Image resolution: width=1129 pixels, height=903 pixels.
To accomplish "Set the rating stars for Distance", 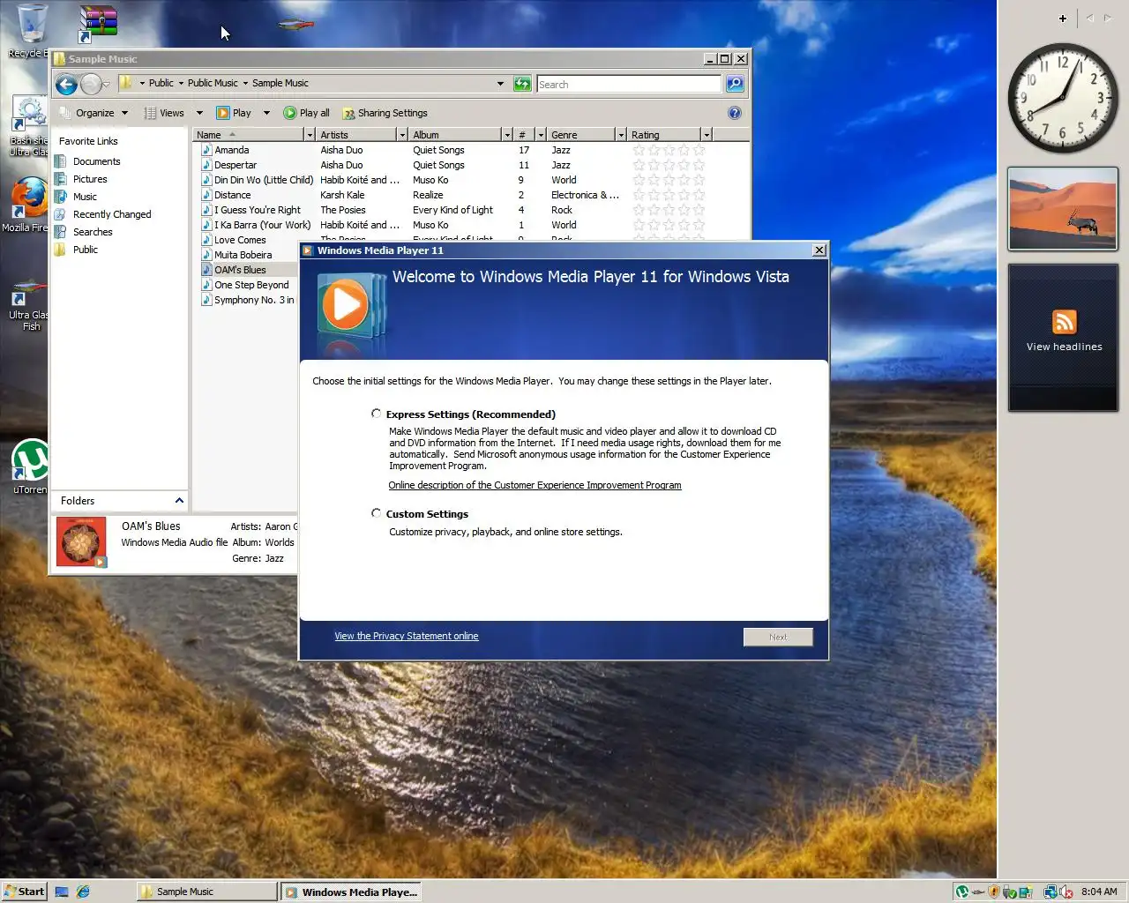I will [669, 195].
